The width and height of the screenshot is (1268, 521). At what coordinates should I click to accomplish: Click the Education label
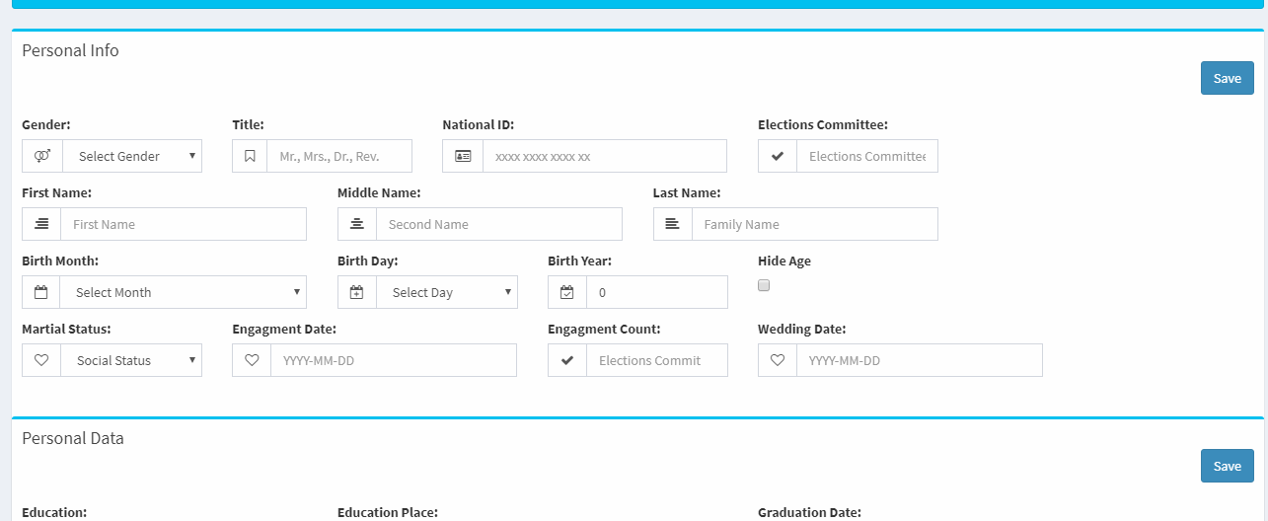[54, 512]
